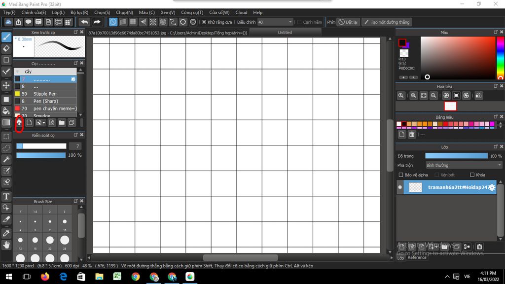The height and width of the screenshot is (284, 505).
Task: Activate the Text tool
Action: pyautogui.click(x=6, y=197)
